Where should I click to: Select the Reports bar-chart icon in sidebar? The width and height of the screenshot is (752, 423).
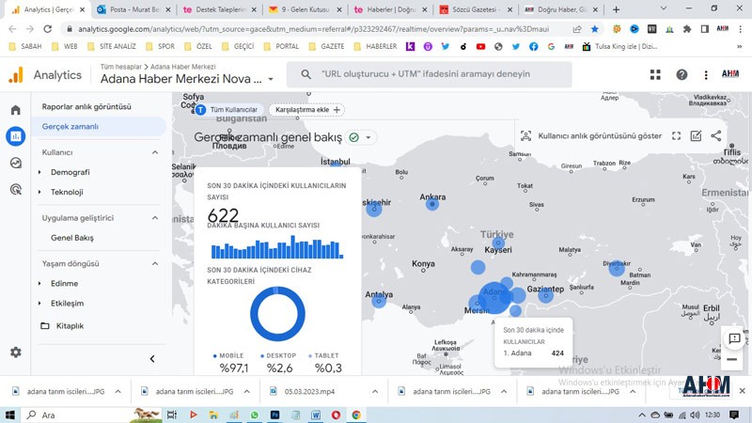tap(15, 136)
